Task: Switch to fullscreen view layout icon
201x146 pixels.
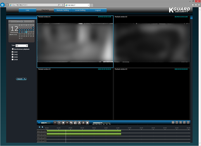Action: click(188, 123)
